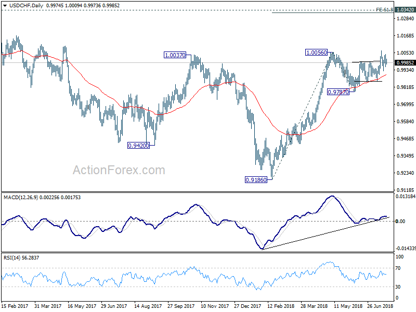Select the 0.97870 price label
Screen dimensions: 416x312
(x=338, y=92)
